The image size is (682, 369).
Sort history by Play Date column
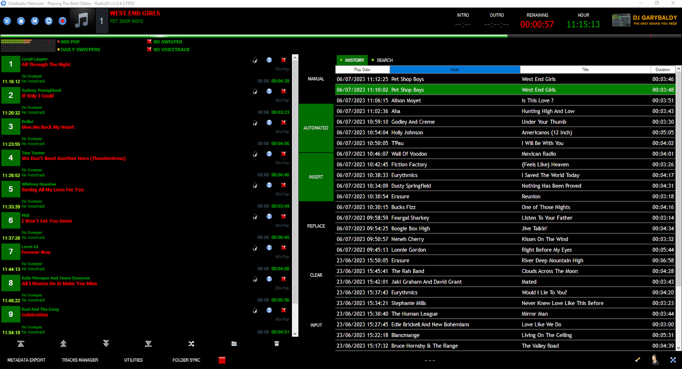362,70
